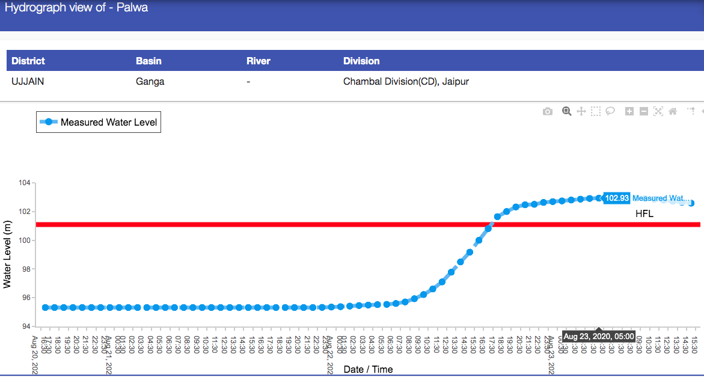Reset axes with home icon

(673, 111)
